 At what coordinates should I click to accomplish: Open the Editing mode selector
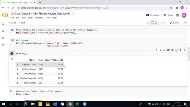tap(175, 23)
